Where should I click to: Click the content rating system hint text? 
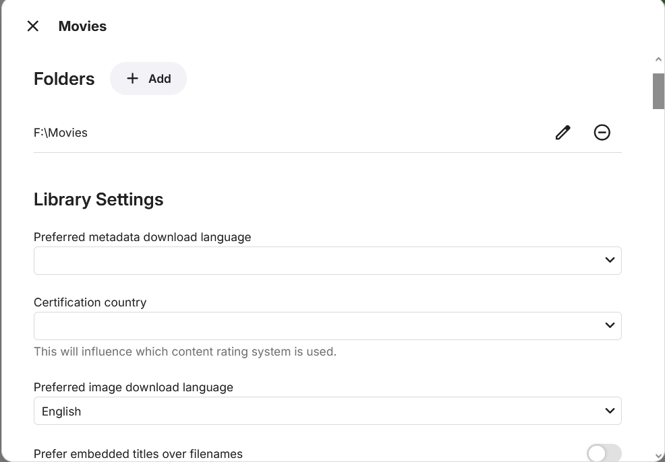coord(185,352)
